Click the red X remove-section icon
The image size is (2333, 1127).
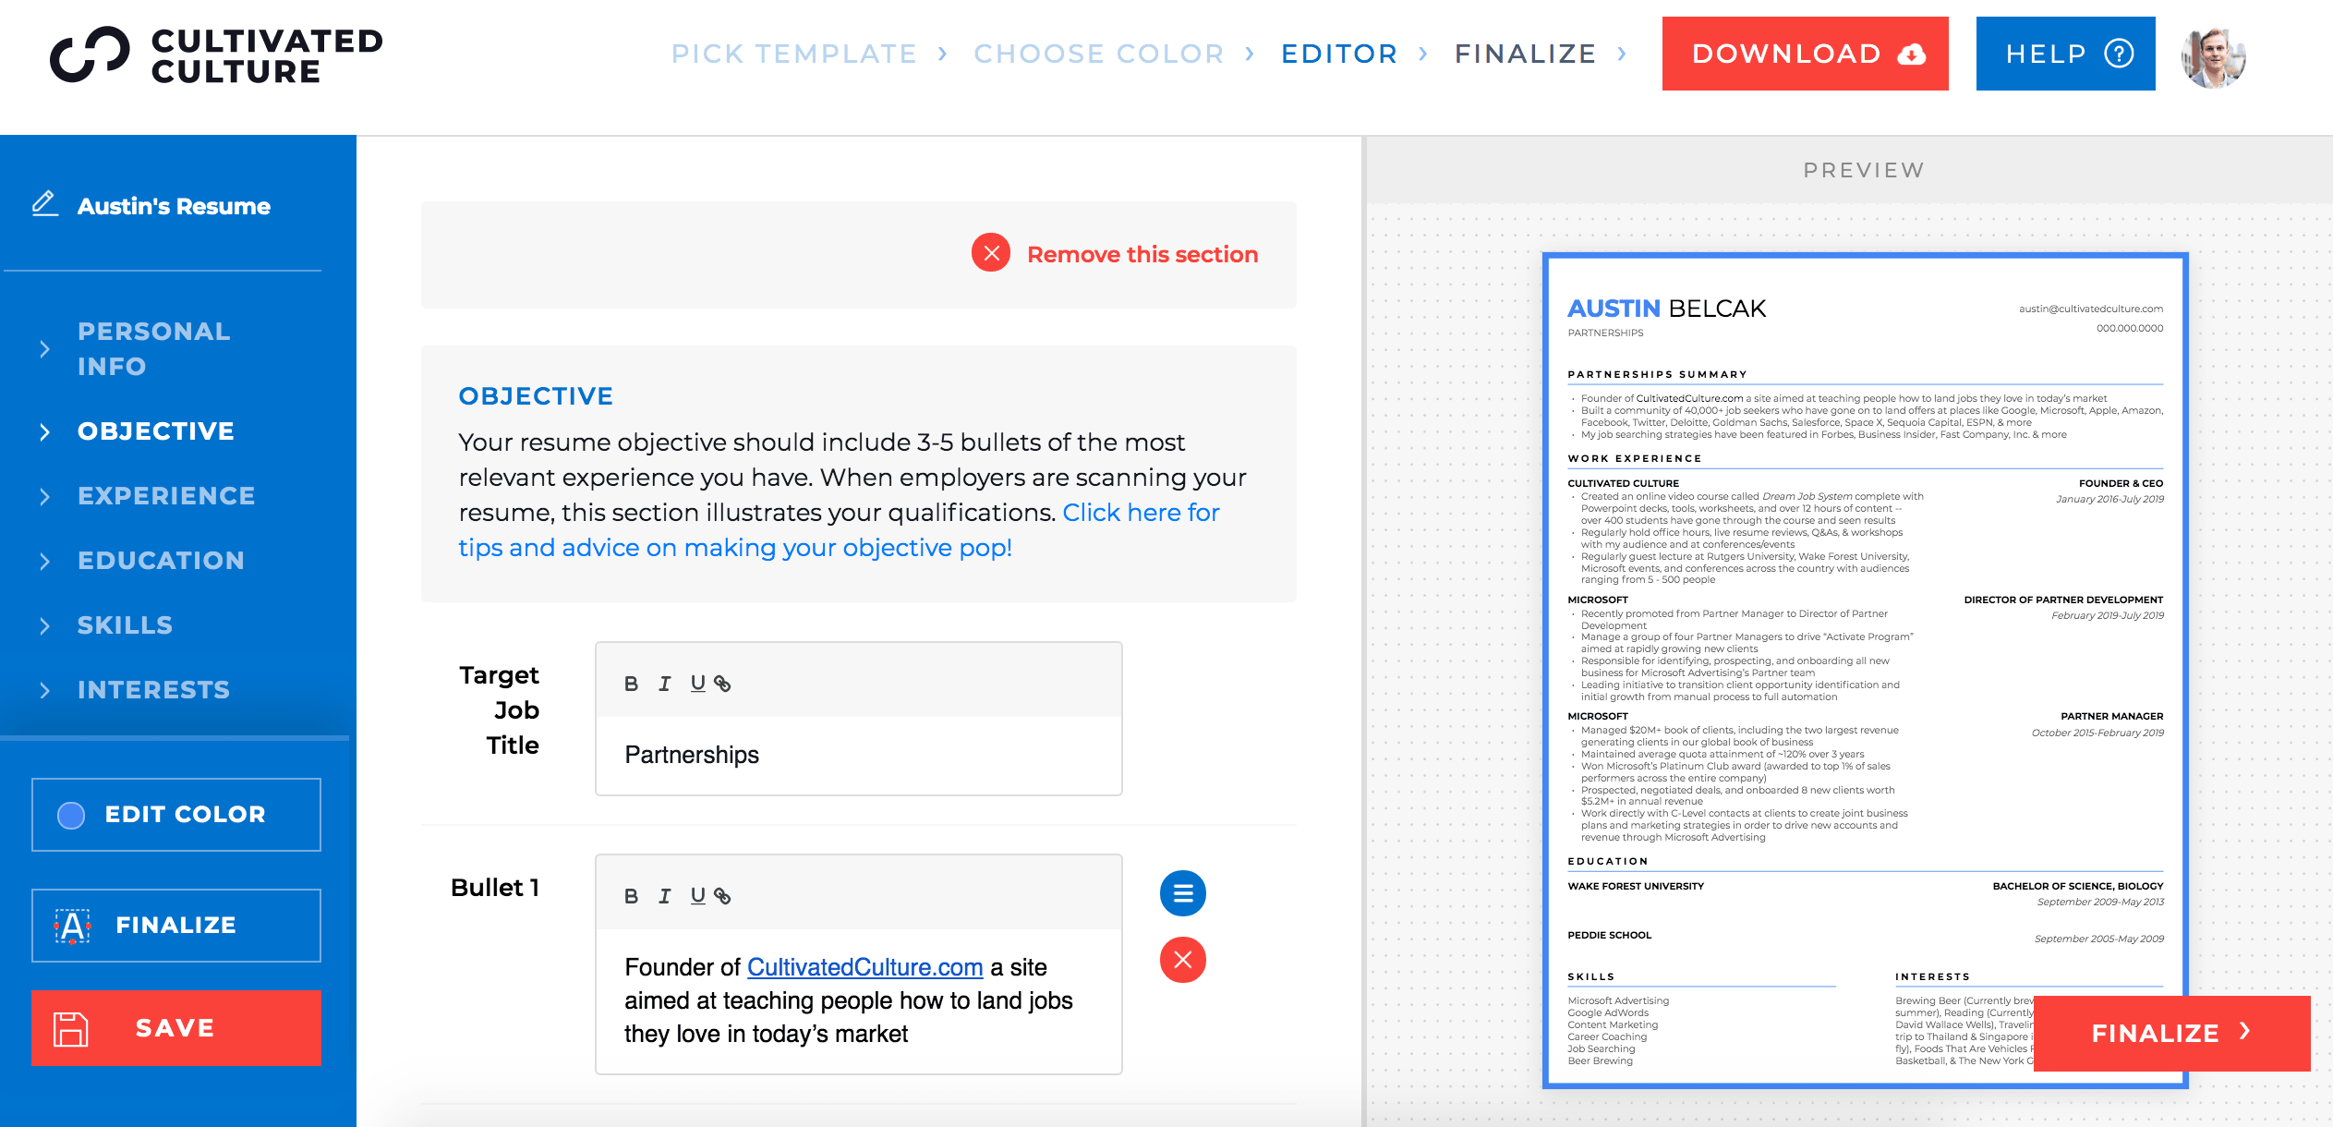[991, 253]
